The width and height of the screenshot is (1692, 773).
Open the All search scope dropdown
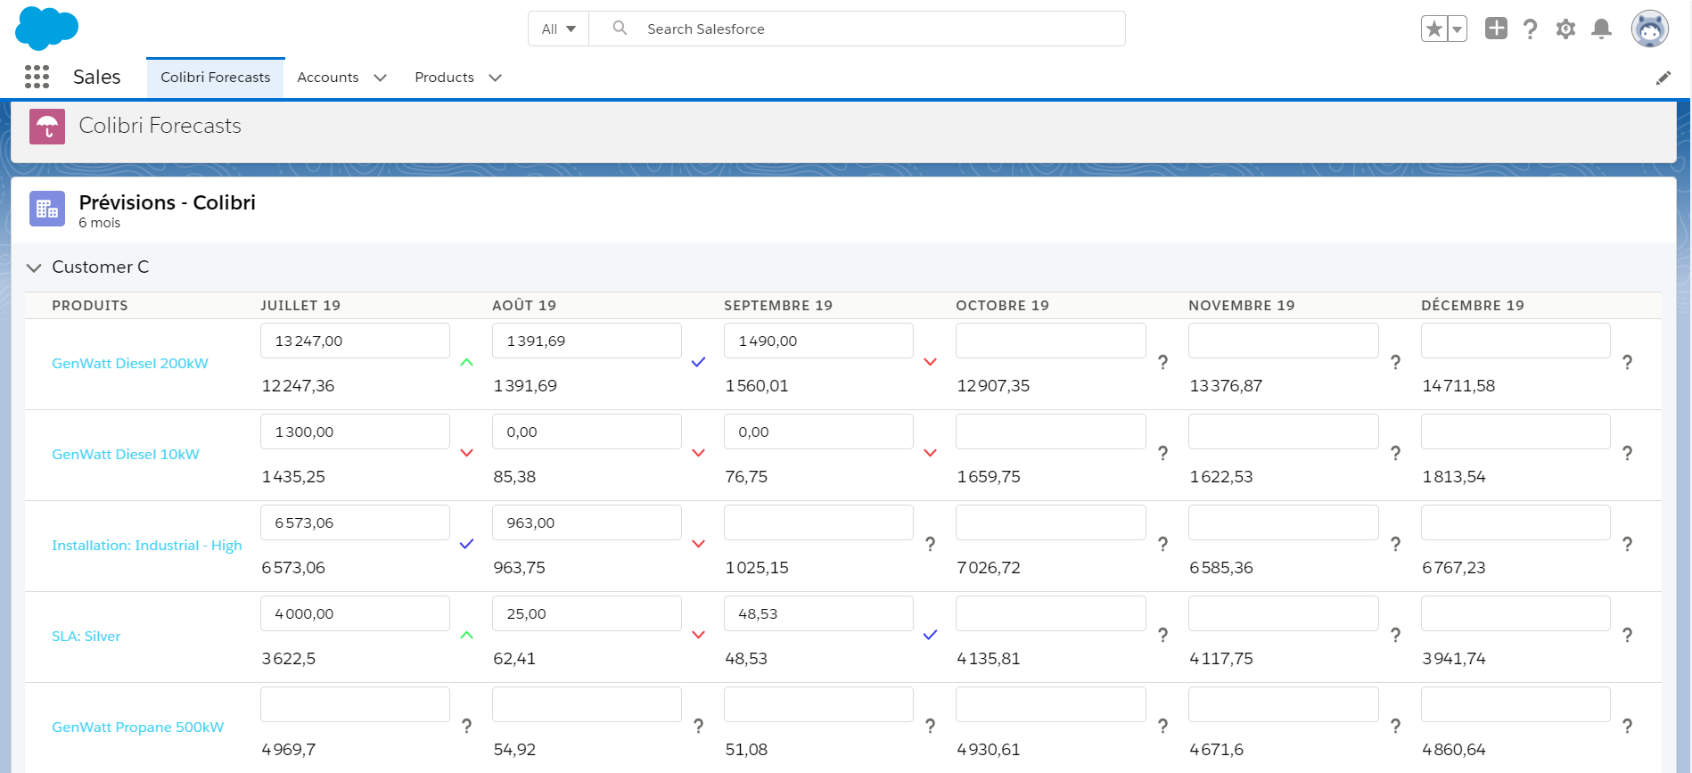558,29
